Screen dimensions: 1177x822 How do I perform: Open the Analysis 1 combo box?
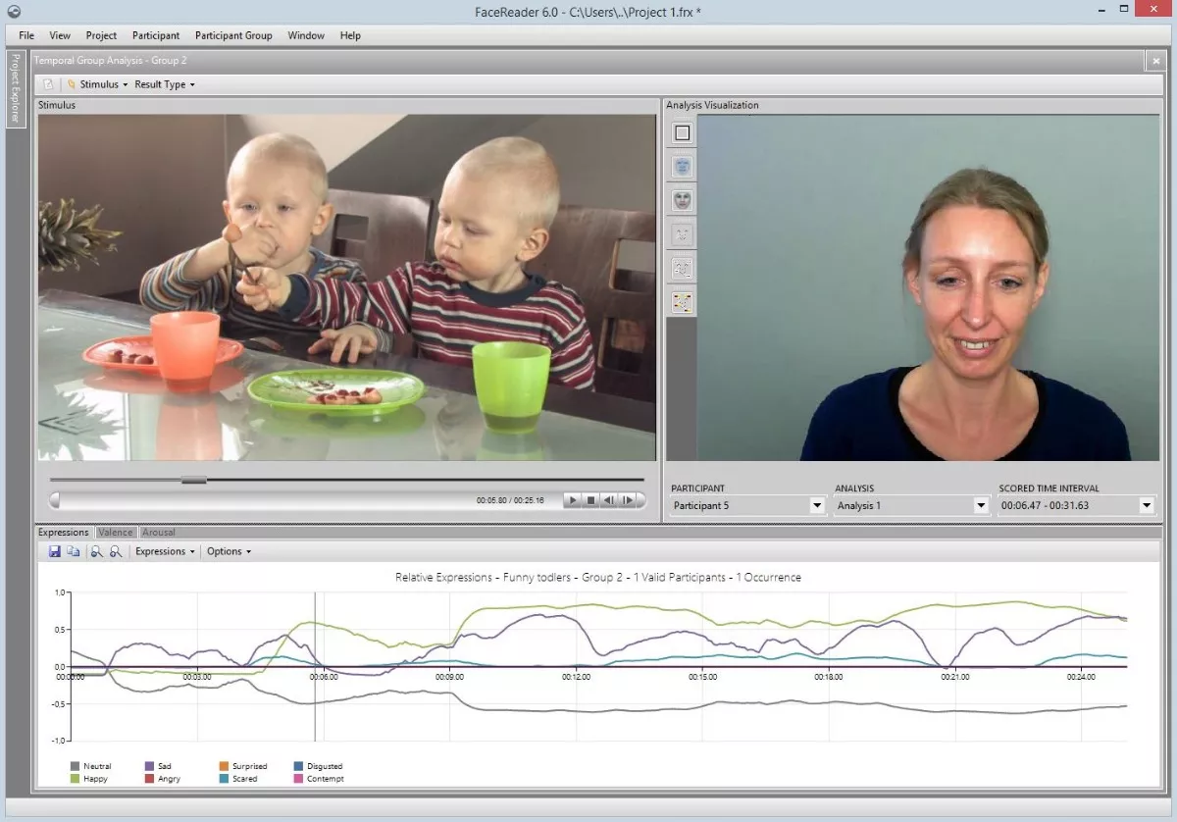click(x=911, y=505)
